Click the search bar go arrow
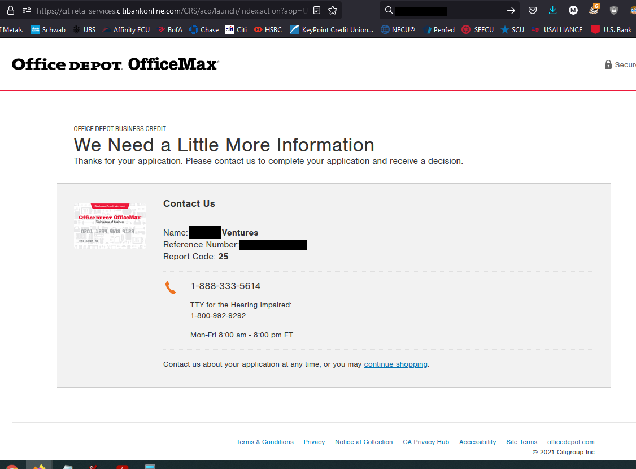Image resolution: width=636 pixels, height=469 pixels. coord(511,10)
